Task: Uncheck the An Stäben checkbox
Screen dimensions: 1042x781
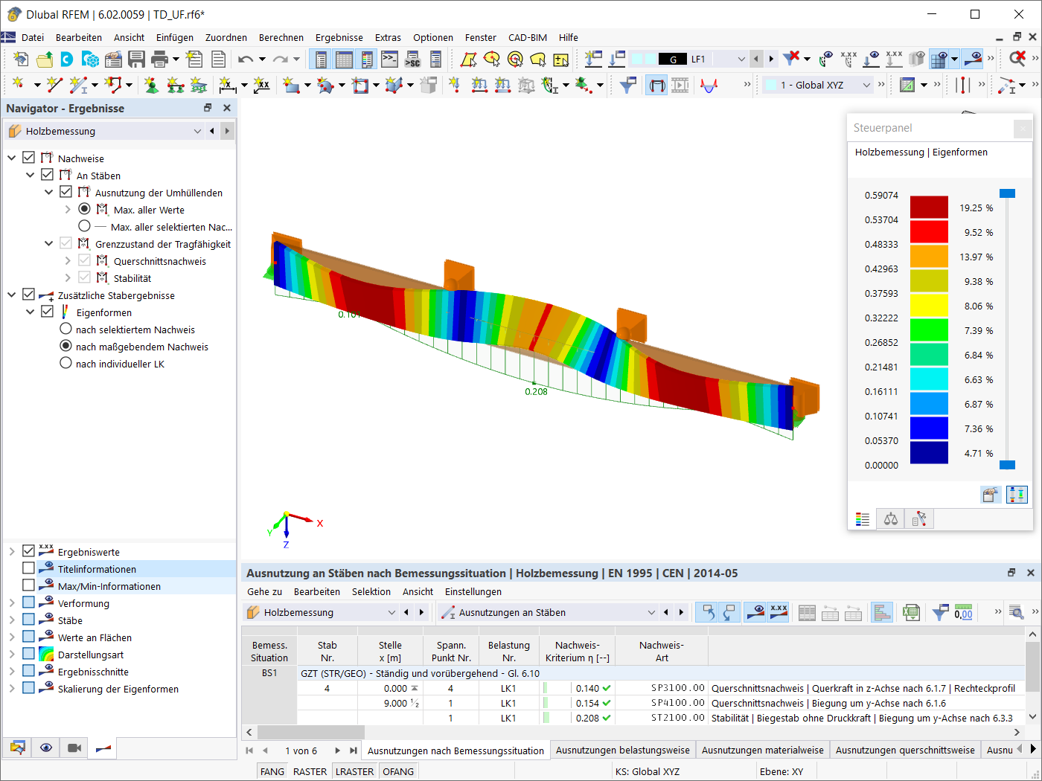Action: (x=48, y=175)
